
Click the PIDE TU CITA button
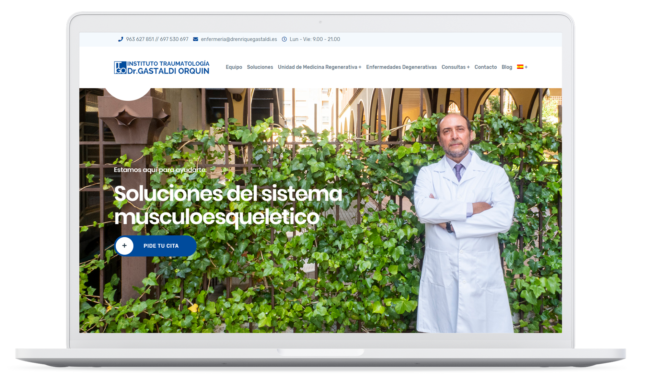point(156,246)
